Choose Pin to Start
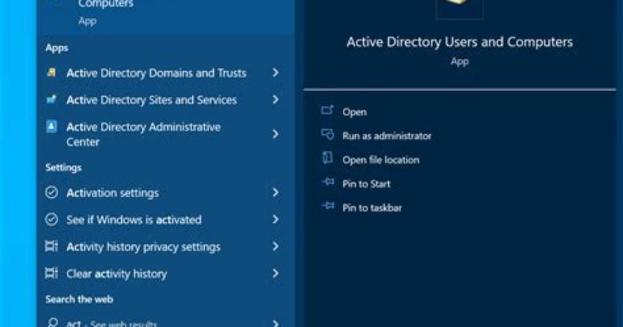This screenshot has width=623, height=327. (x=366, y=184)
